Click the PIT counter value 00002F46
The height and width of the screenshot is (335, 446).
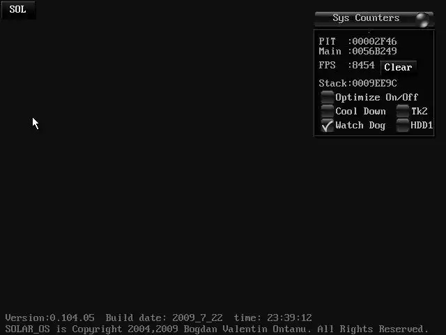pyautogui.click(x=374, y=42)
